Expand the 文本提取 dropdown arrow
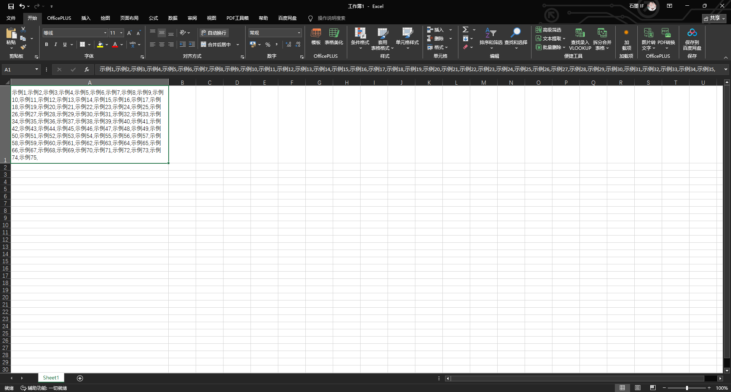Viewport: 731px width, 392px height. pos(563,38)
